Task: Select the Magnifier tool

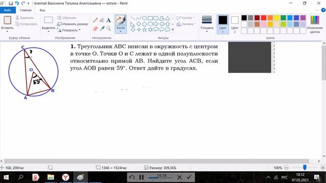Action: pos(108,28)
